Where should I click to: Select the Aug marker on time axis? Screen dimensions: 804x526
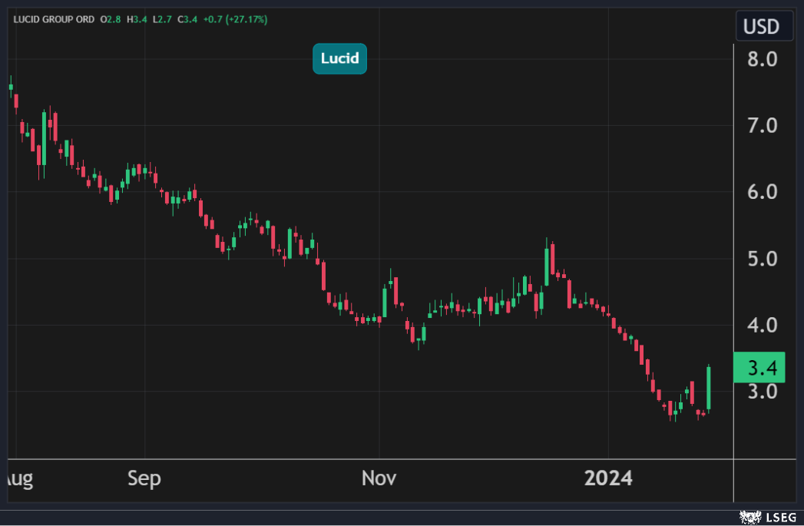[17, 478]
